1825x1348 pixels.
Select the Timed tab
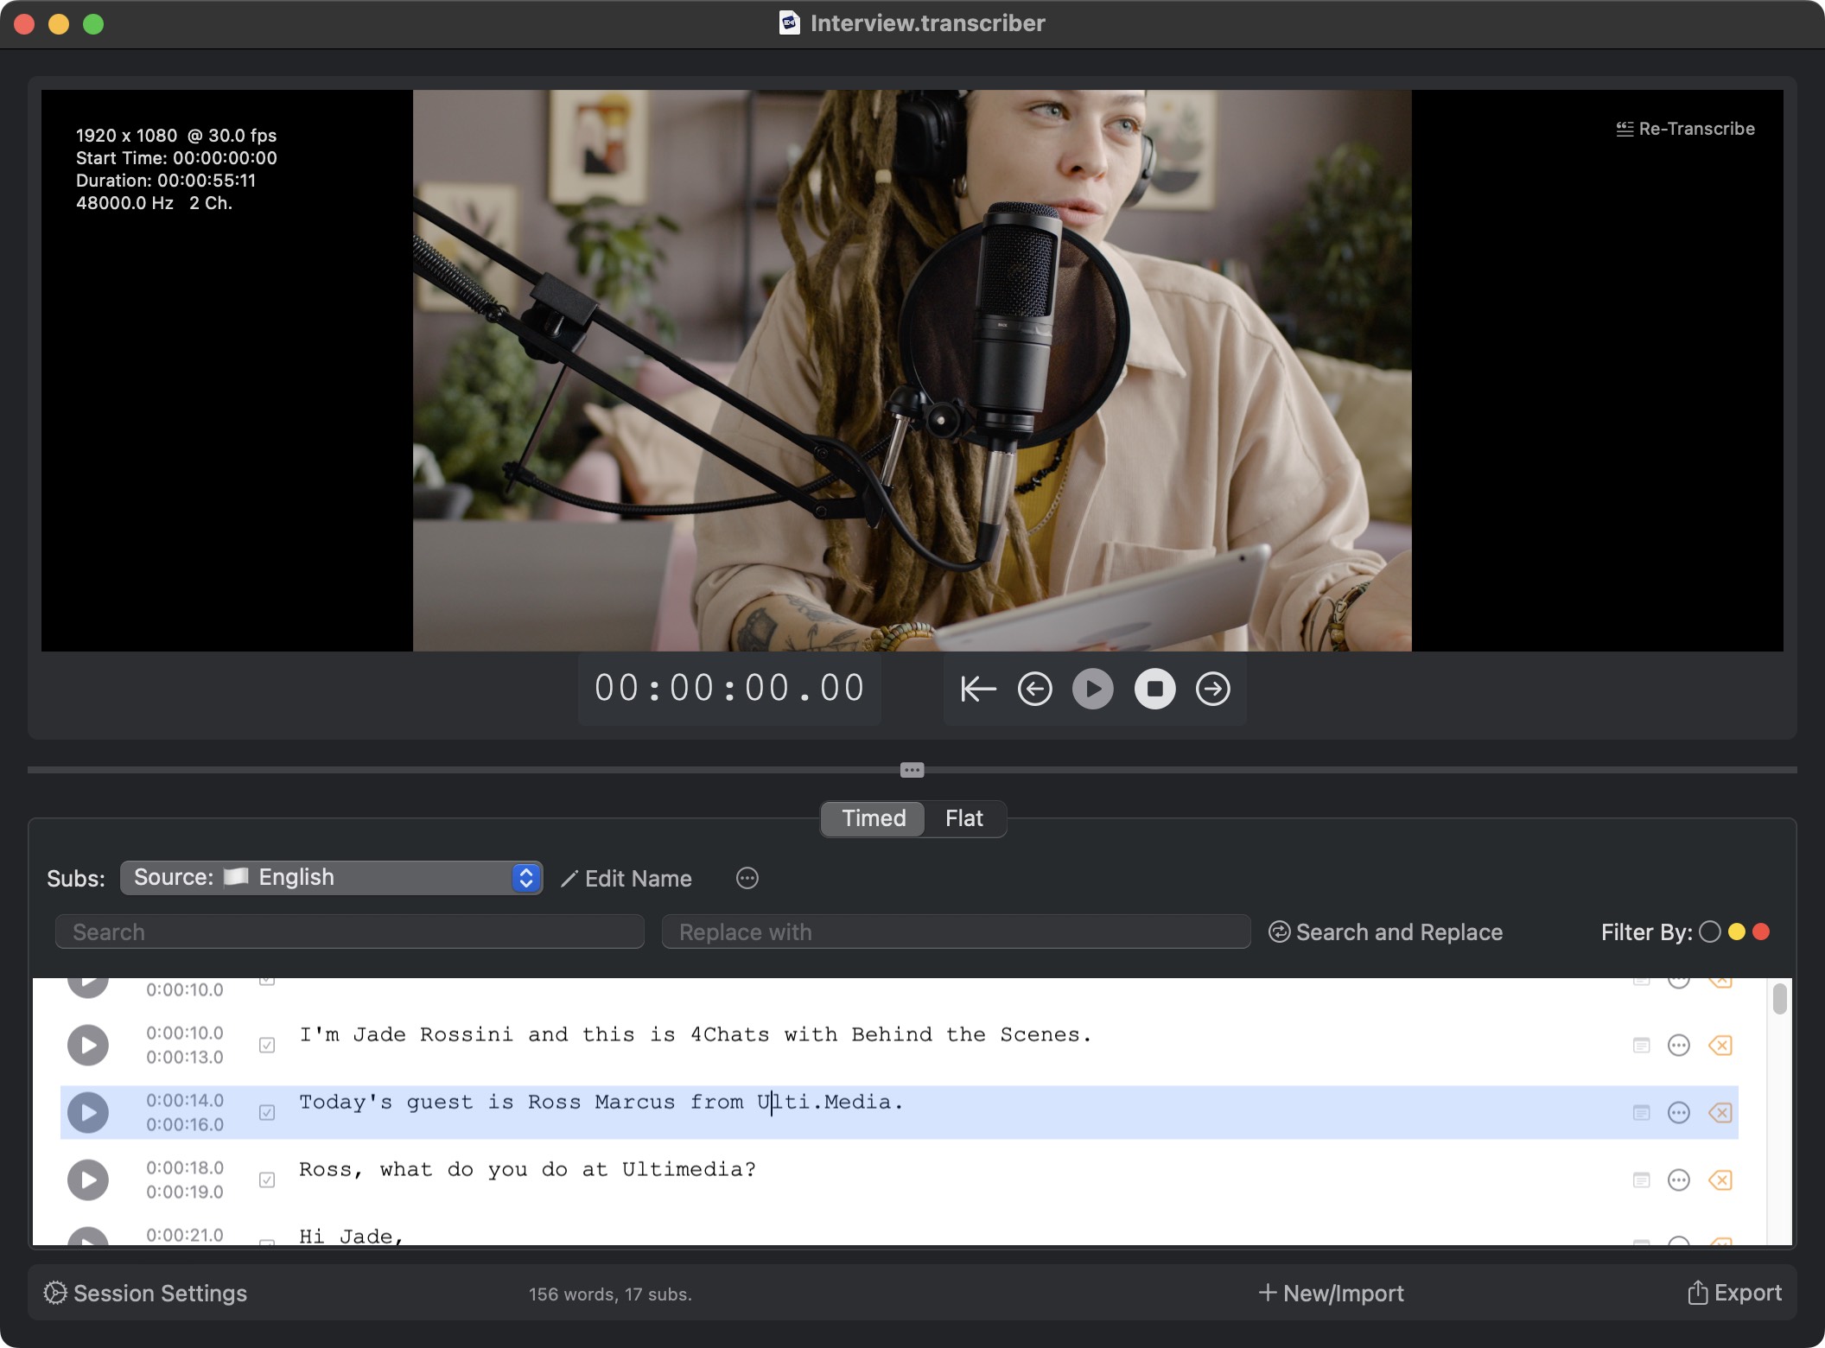[x=873, y=818]
